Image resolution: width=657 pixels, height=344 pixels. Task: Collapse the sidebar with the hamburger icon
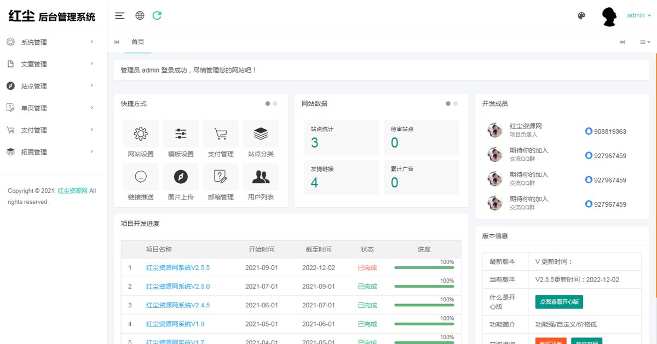tap(120, 15)
